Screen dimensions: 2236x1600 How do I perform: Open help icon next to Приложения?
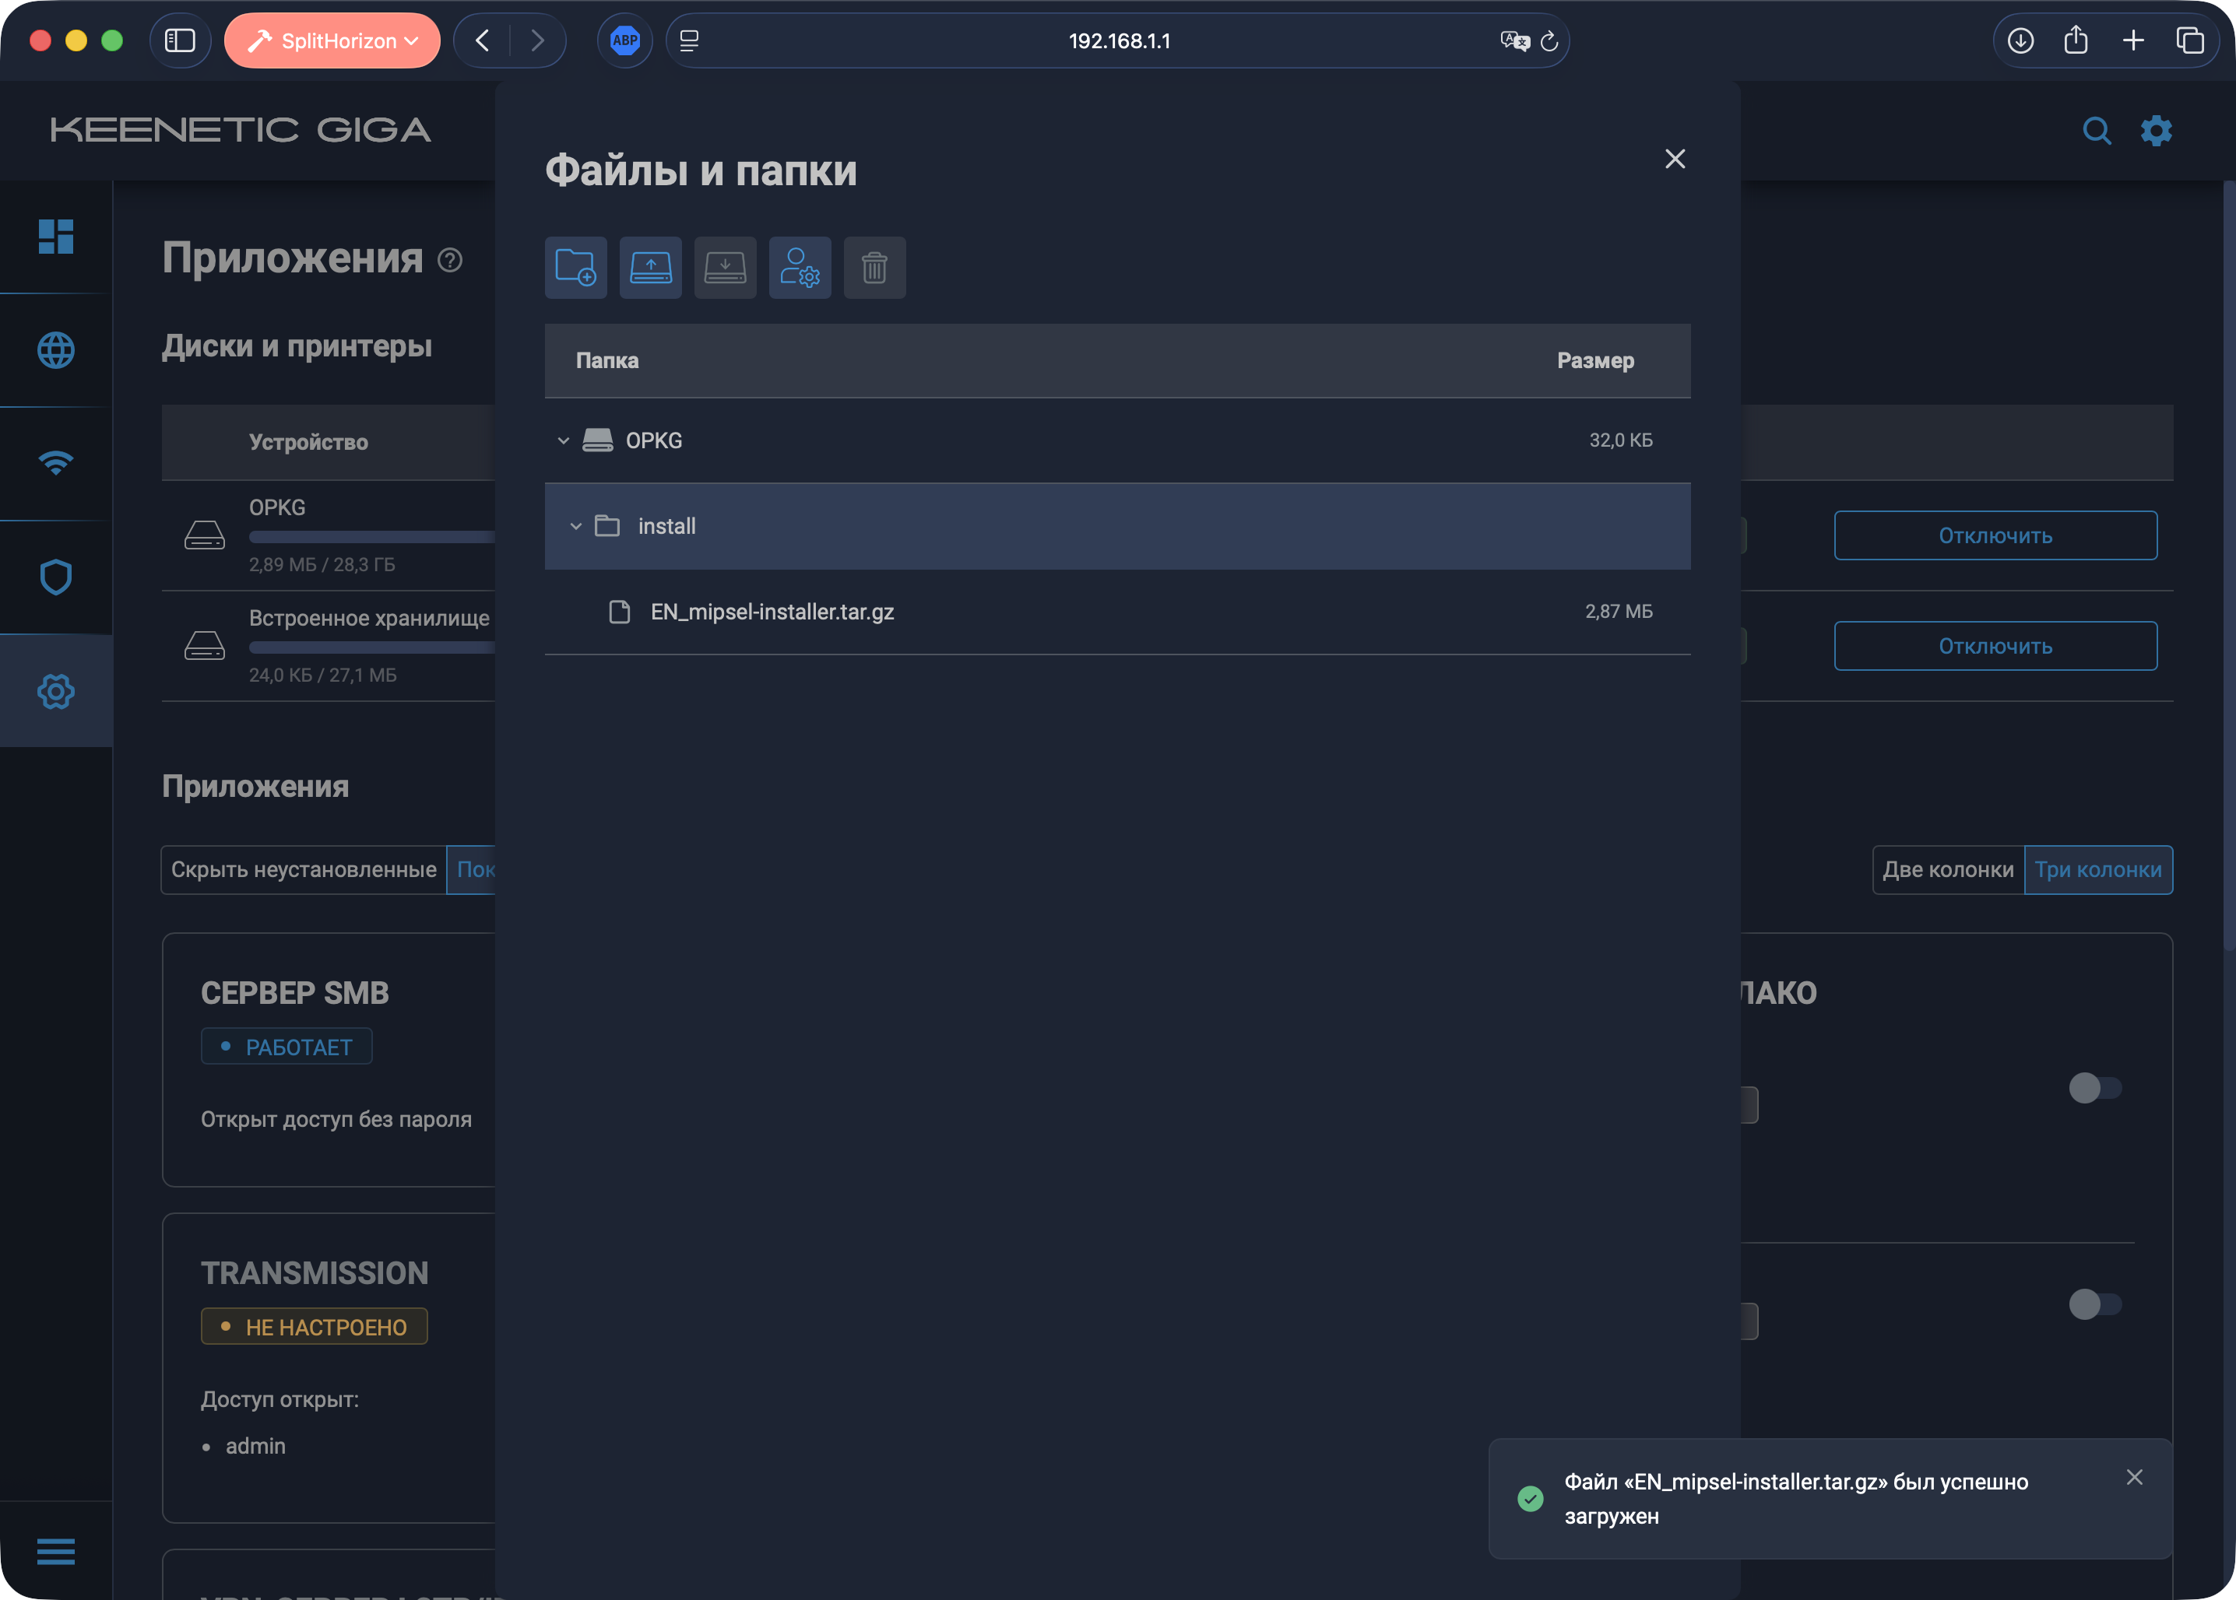point(450,260)
